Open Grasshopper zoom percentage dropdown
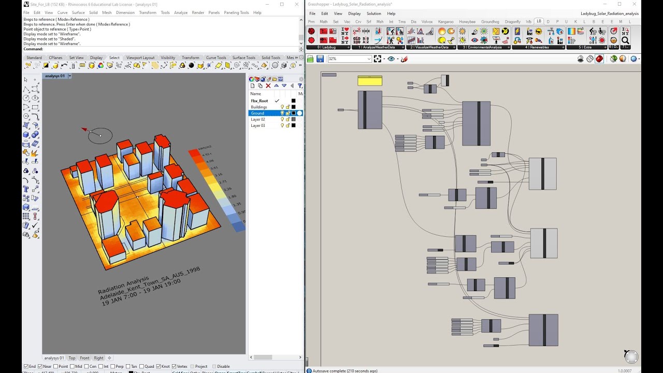The height and width of the screenshot is (373, 663). 369,59
